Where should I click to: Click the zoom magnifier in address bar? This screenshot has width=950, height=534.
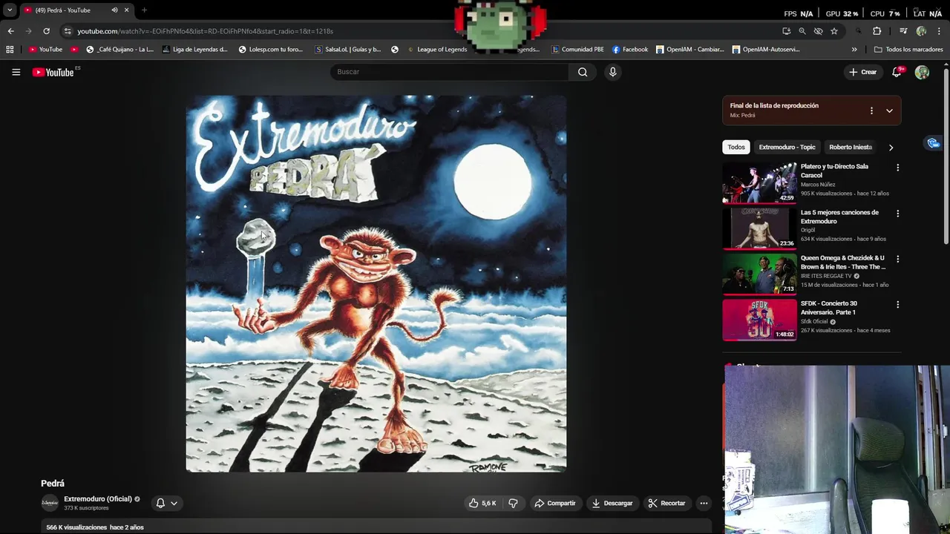click(802, 31)
